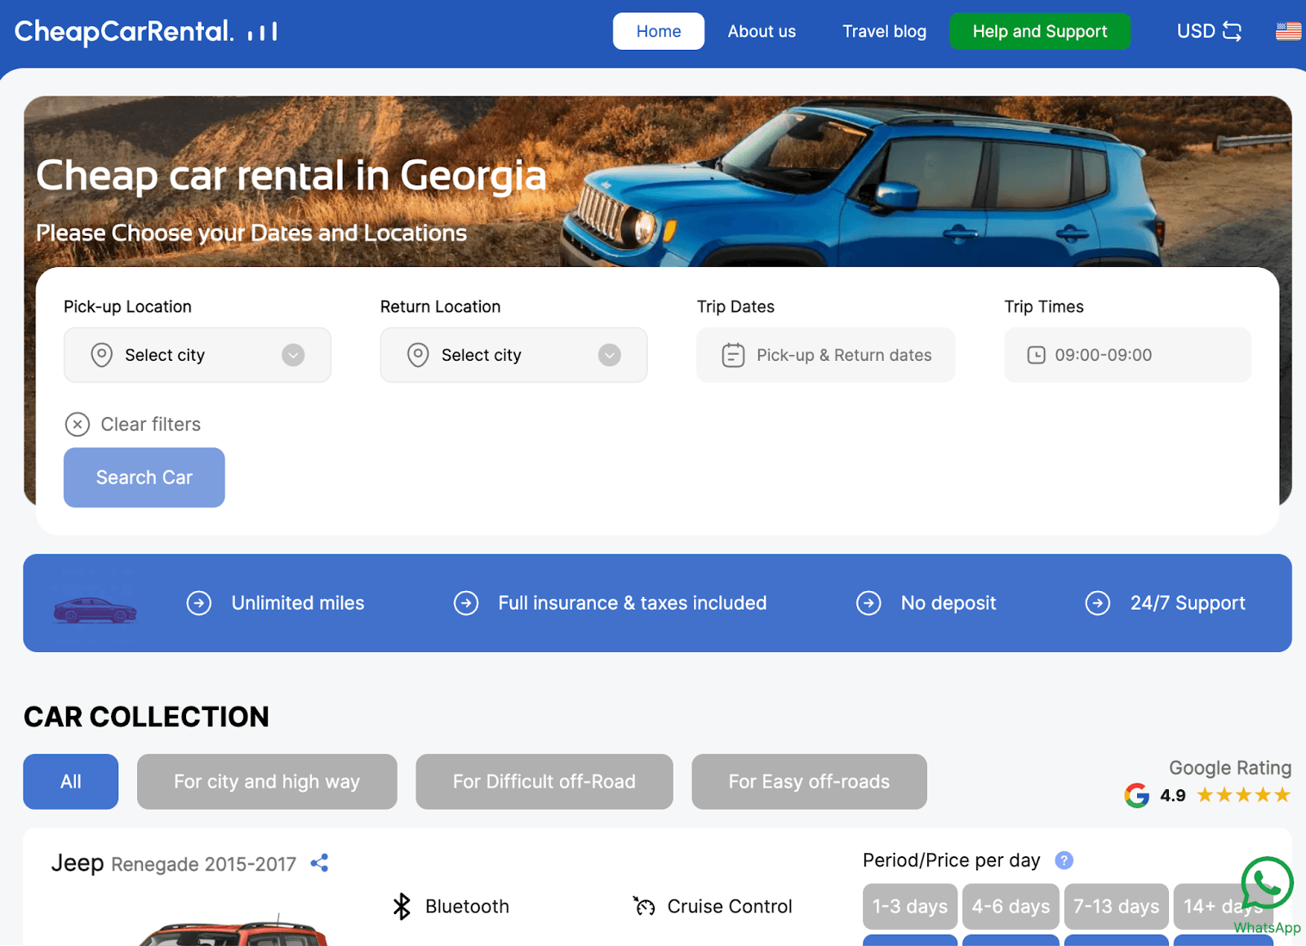The height and width of the screenshot is (946, 1306).
Task: Open the Travel blog menu item
Action: [884, 31]
